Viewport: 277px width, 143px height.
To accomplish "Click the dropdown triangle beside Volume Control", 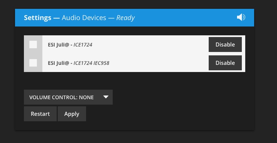I will point(106,97).
